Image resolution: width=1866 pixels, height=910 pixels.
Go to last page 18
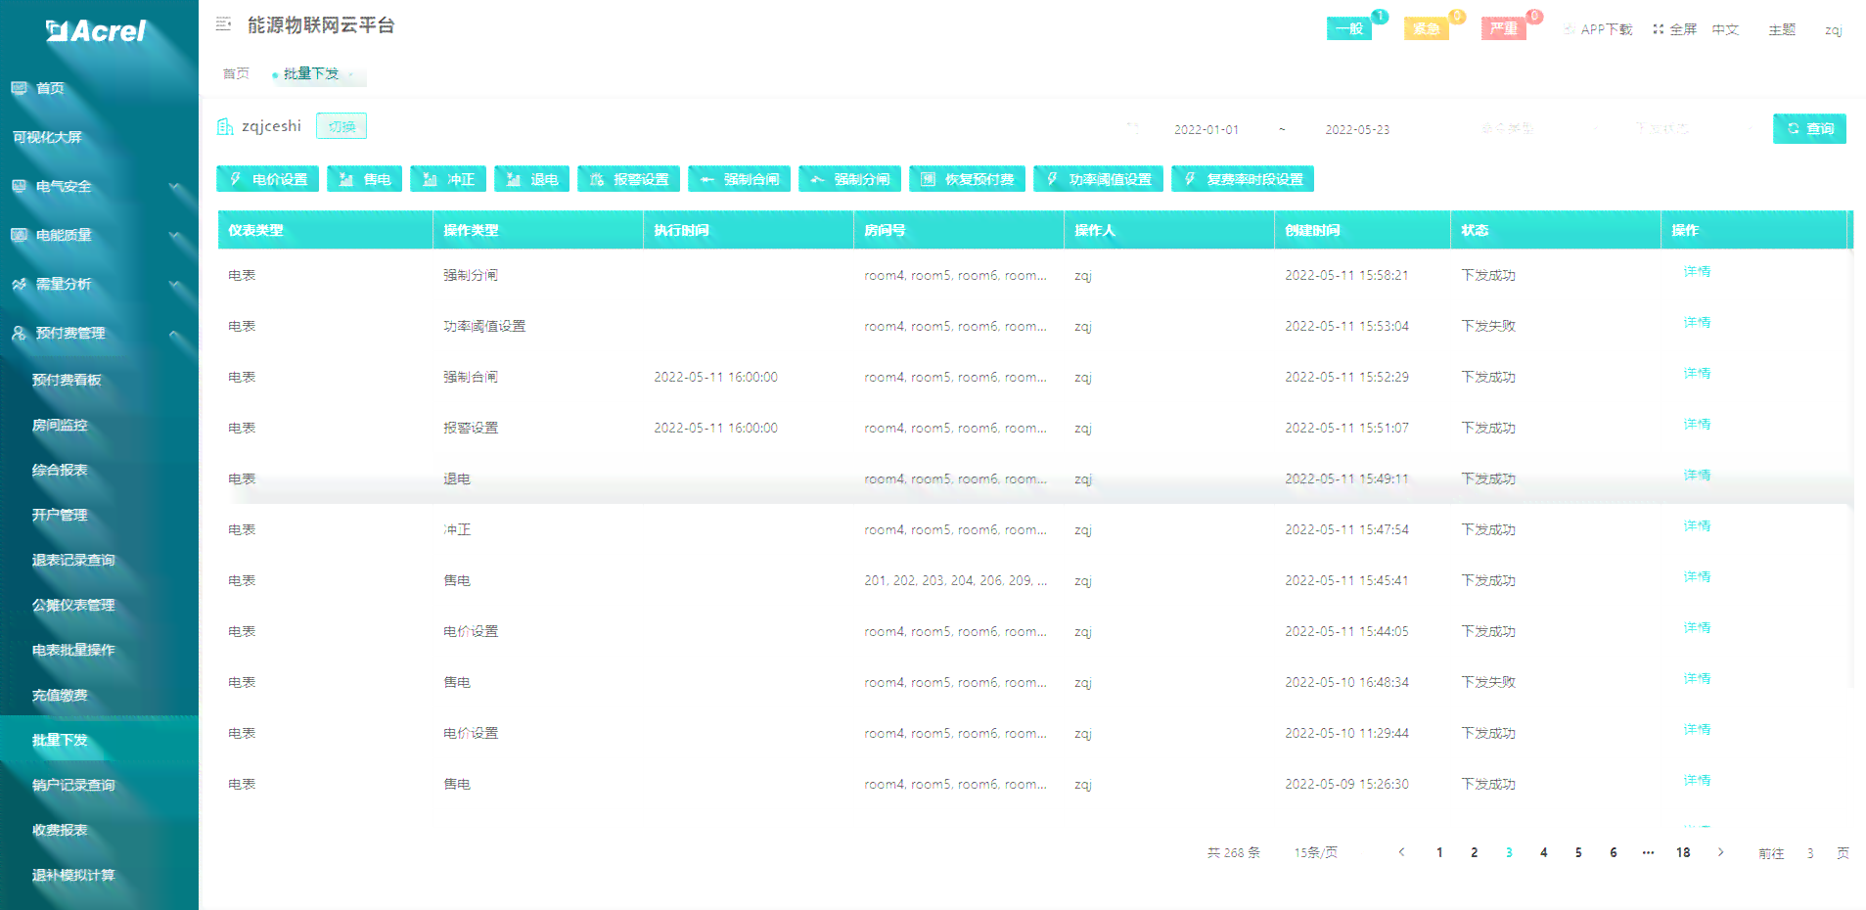(x=1683, y=852)
